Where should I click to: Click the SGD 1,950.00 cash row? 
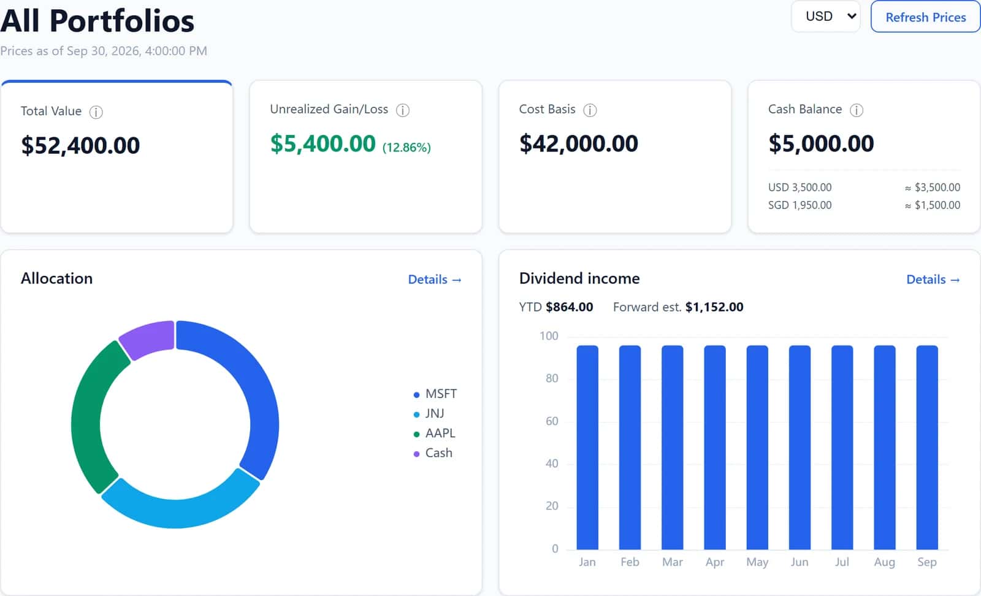(x=864, y=205)
